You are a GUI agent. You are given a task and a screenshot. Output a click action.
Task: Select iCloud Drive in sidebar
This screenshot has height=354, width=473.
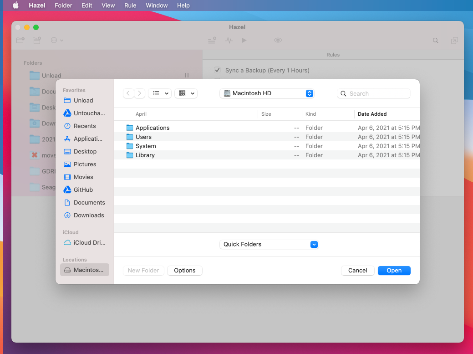click(x=85, y=243)
